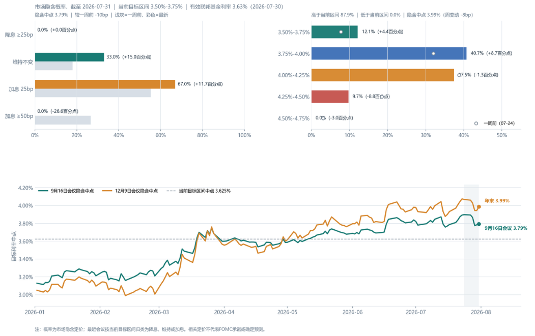Screen dimensions: 535x336
Task: Click the 67.0% (+11.7百分点) value label
Action: (x=200, y=84)
